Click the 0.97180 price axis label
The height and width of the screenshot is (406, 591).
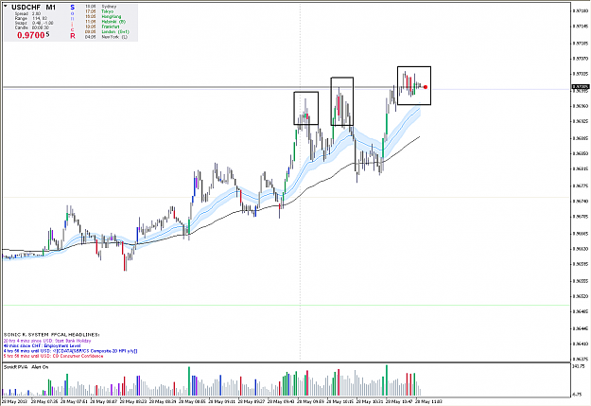[x=581, y=11]
